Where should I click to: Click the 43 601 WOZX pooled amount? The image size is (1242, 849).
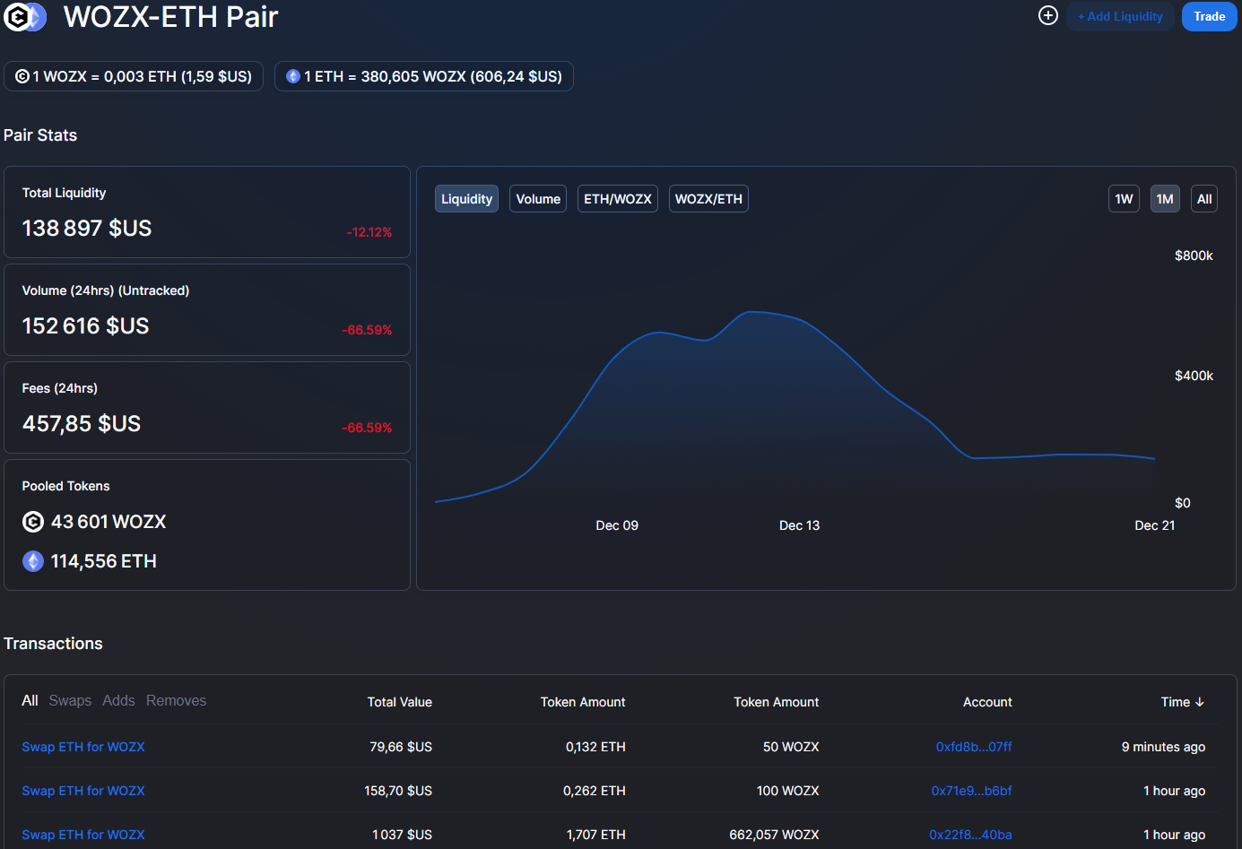point(109,522)
